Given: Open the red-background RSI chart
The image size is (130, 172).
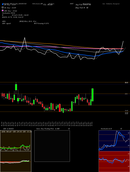Looking at the screenshot, I should [114, 162].
